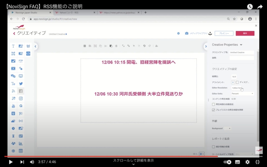Click the メディアライブラリ link
Screen dimensions: 267x167
199,33
